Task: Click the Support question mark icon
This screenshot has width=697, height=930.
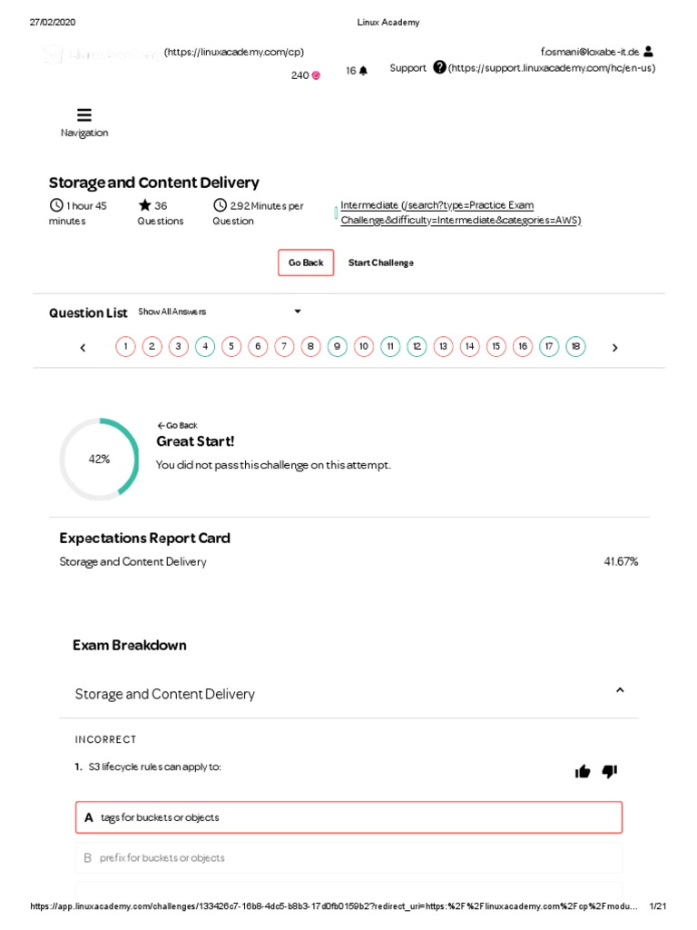Action: (x=439, y=67)
